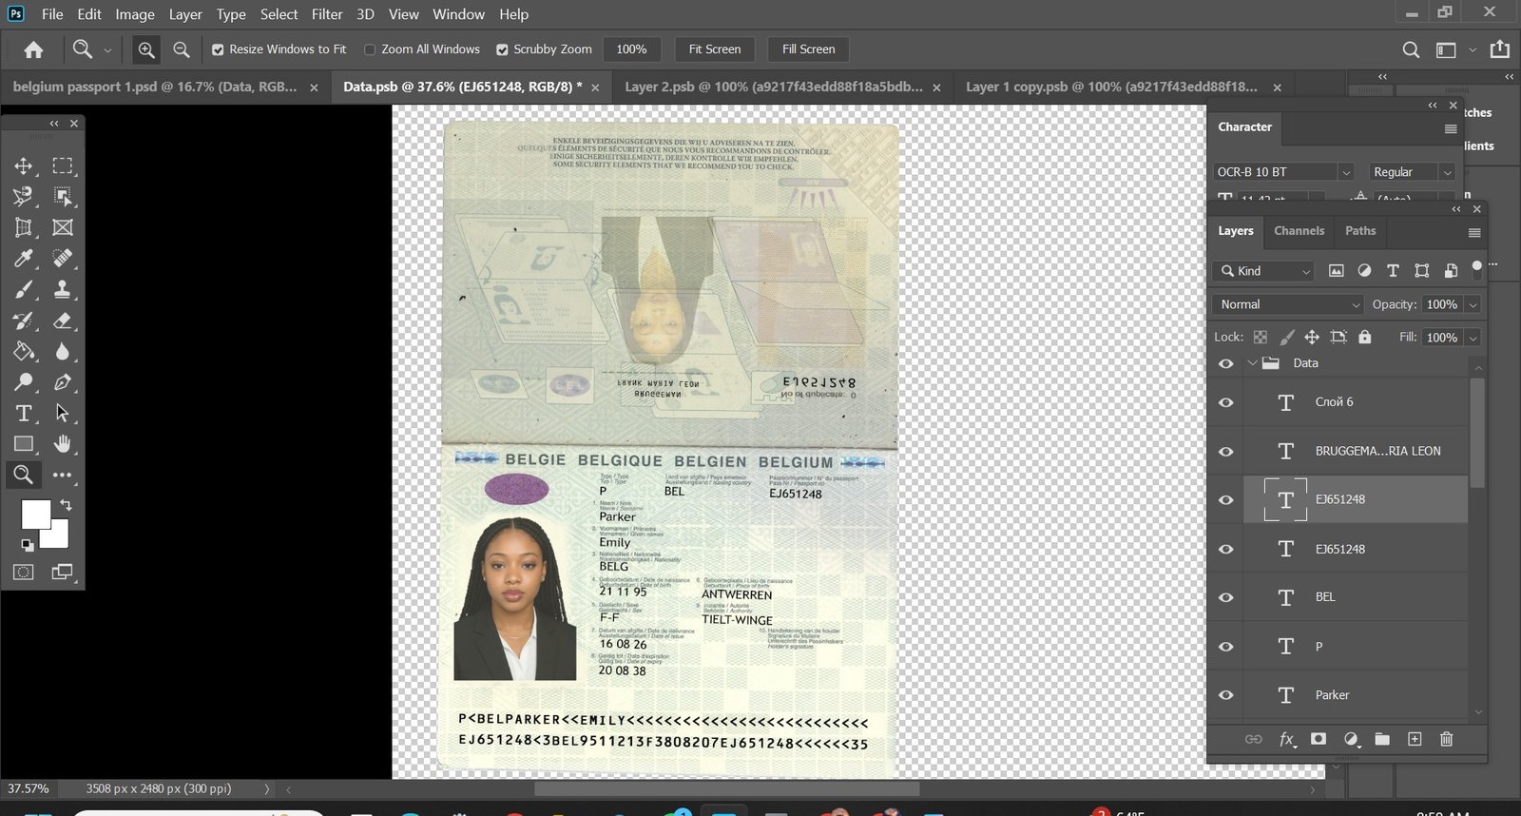Select the Clone Stamp tool
The image size is (1521, 816).
pos(63,289)
